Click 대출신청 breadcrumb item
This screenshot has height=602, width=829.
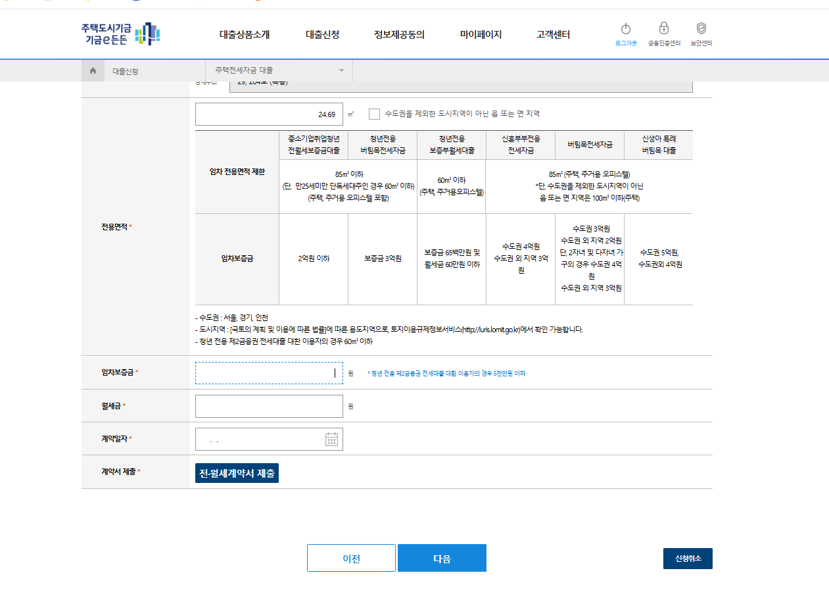coord(126,71)
